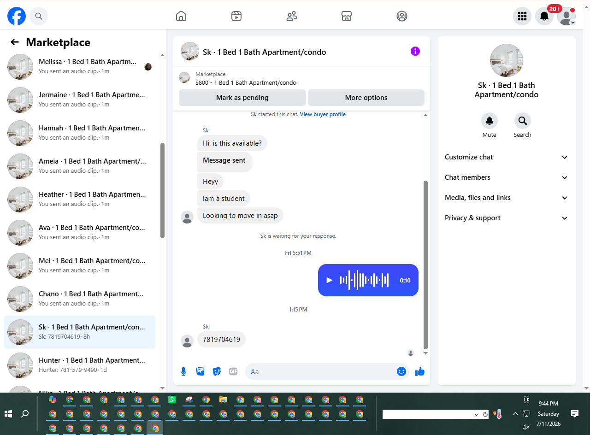The height and width of the screenshot is (435, 590).
Task: Click Sk's avatar beside the phone number
Action: [x=187, y=341]
